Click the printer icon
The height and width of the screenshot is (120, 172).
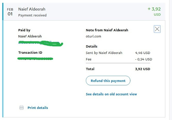pyautogui.click(x=21, y=108)
